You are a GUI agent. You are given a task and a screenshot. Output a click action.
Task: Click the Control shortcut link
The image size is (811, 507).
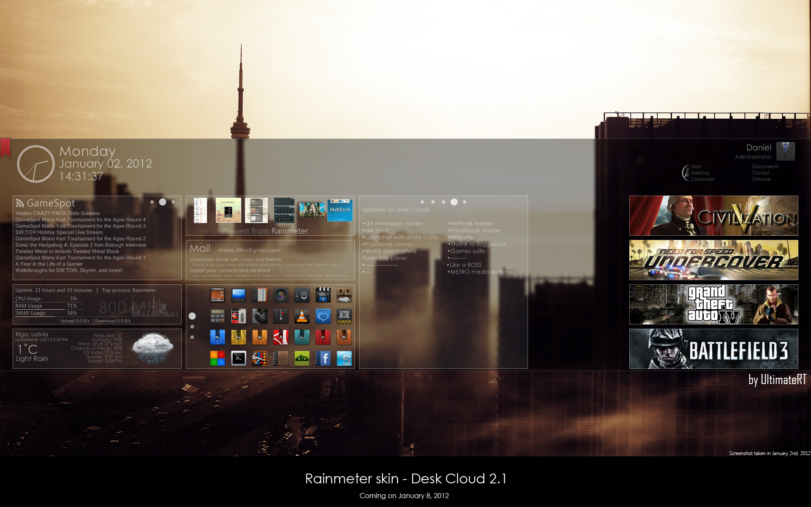coord(760,173)
